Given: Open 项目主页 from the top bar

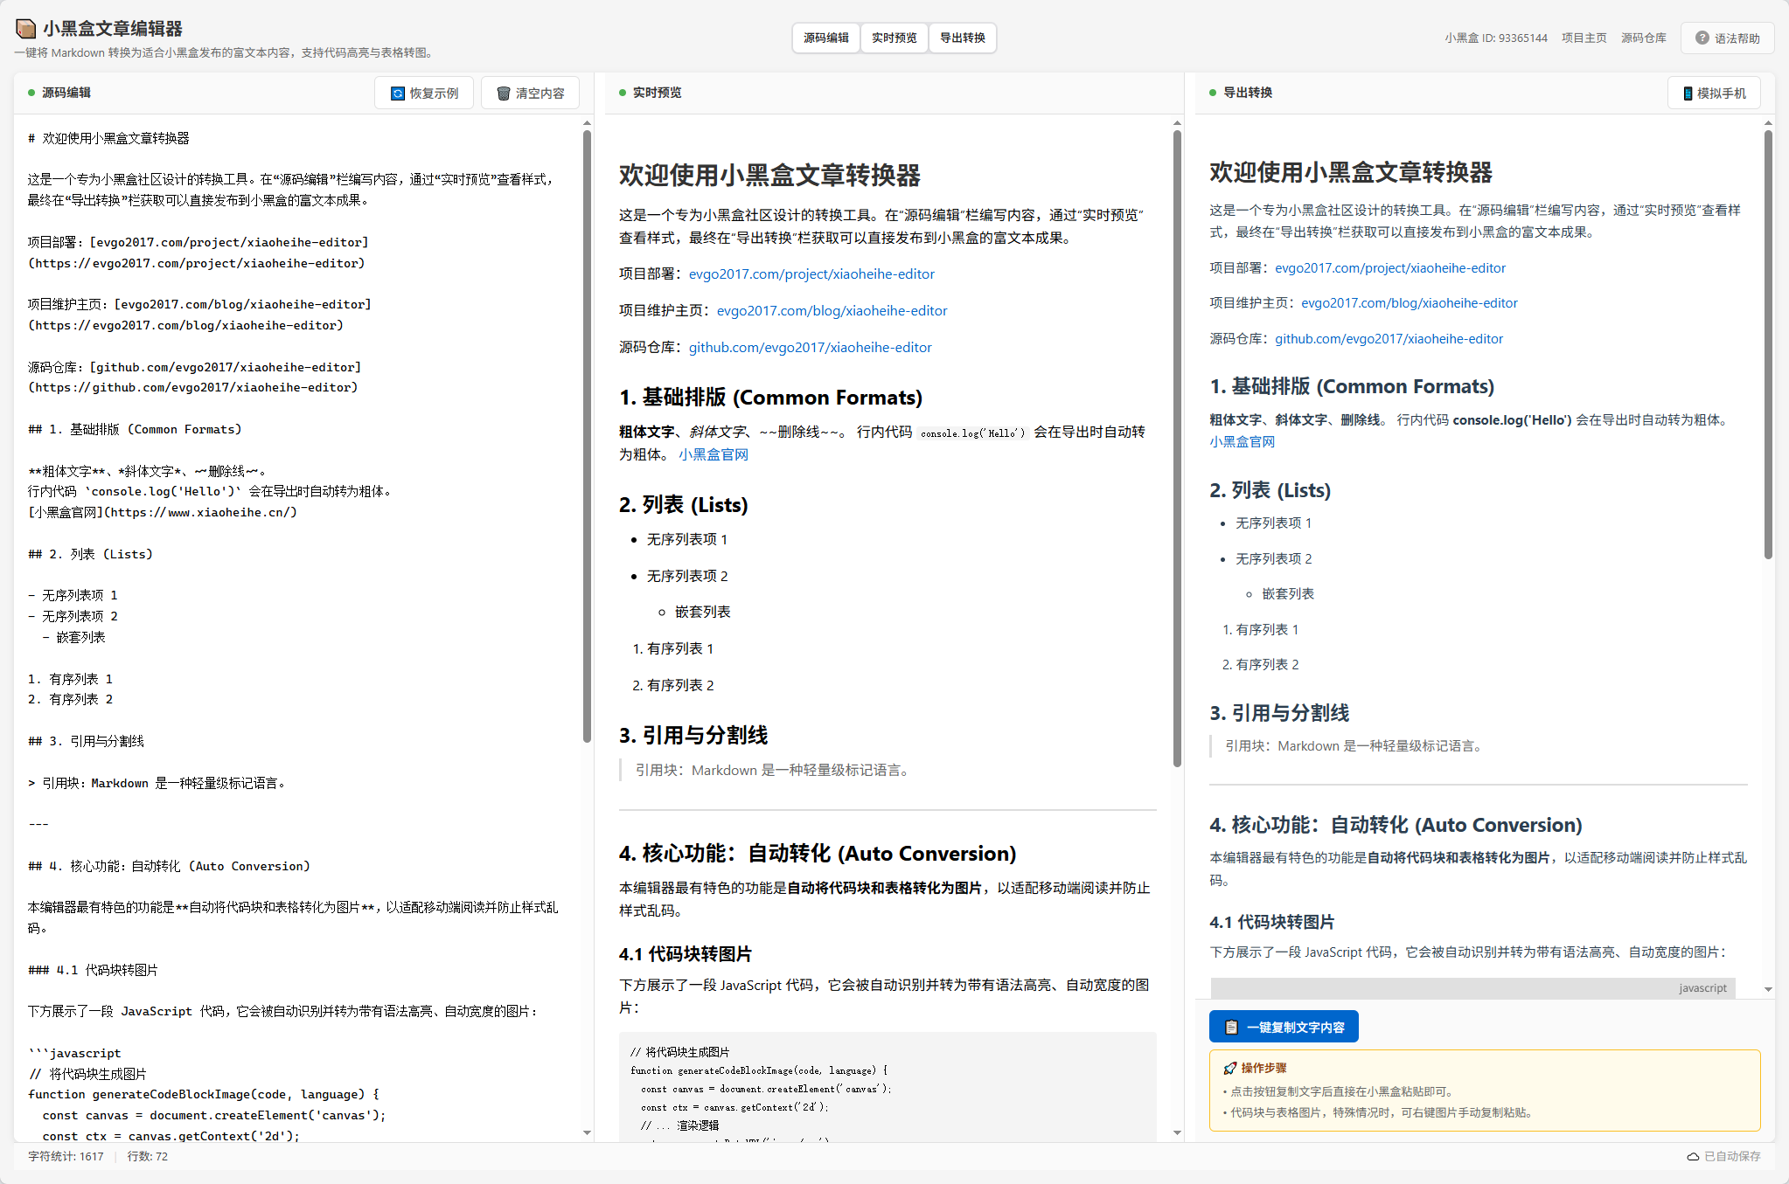Looking at the screenshot, I should point(1584,37).
